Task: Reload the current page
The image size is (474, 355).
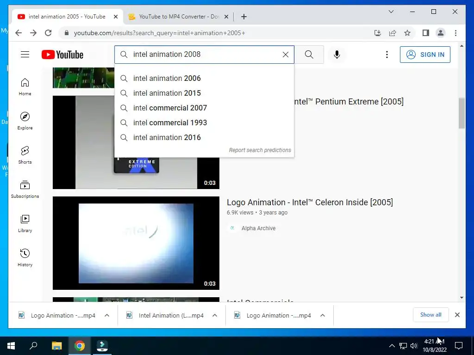Action: pyautogui.click(x=48, y=33)
